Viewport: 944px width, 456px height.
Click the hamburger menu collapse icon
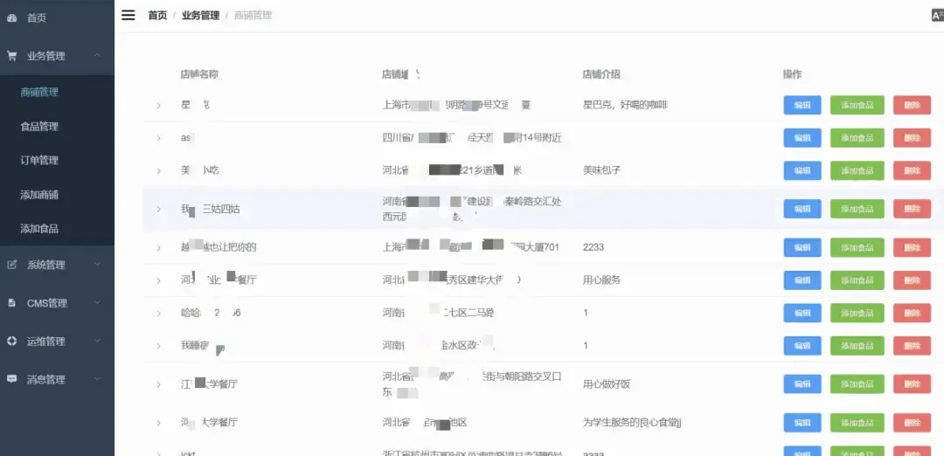(x=128, y=15)
